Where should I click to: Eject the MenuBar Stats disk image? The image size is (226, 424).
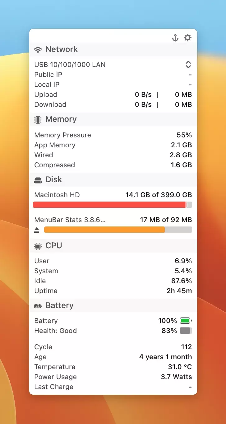coord(37,230)
